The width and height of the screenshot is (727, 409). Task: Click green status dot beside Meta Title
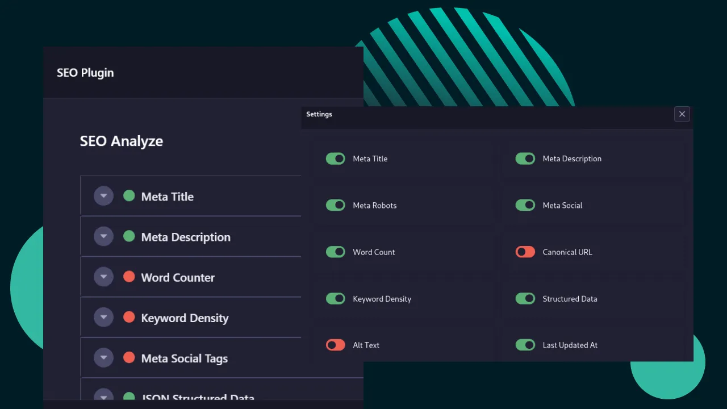tap(129, 196)
